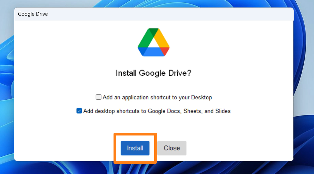Click the 'Install Google Drive?' heading text
Viewport: 314px width, 174px height.
pyautogui.click(x=154, y=73)
